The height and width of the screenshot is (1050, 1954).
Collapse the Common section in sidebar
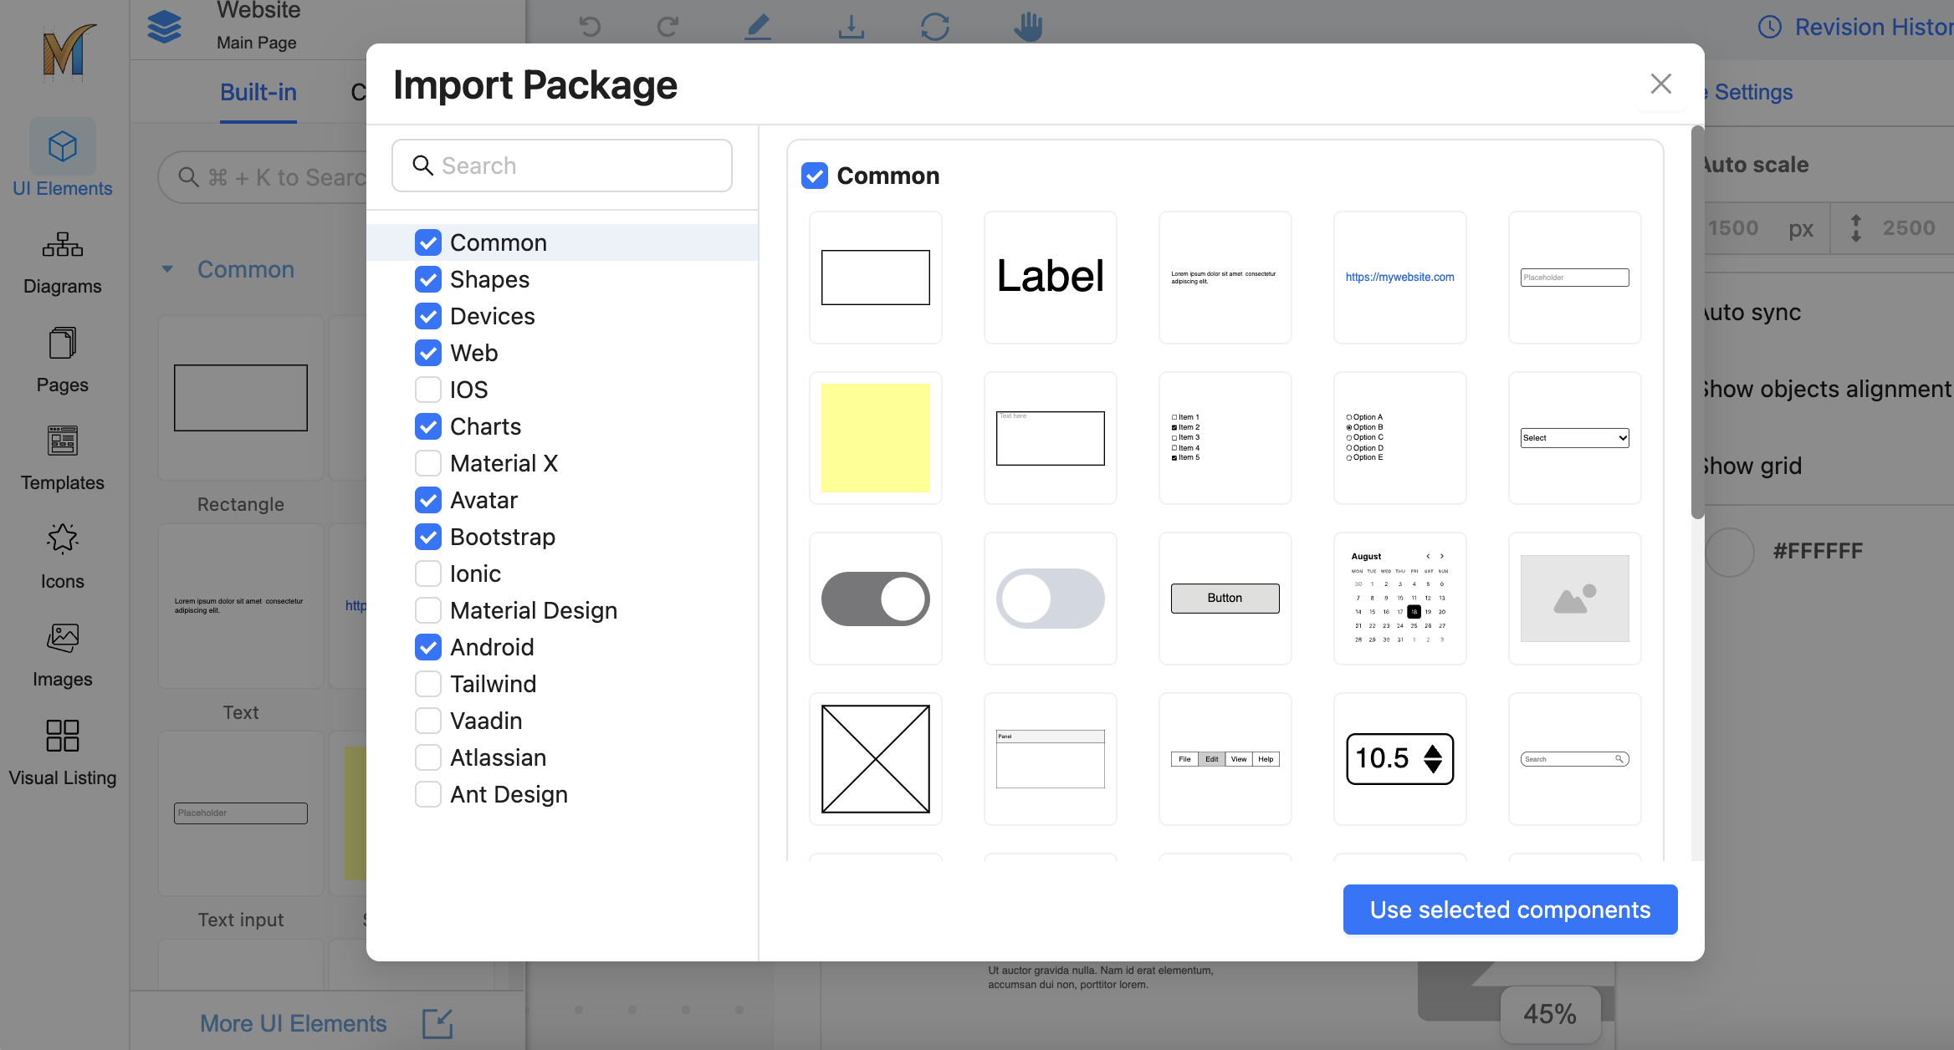167,269
